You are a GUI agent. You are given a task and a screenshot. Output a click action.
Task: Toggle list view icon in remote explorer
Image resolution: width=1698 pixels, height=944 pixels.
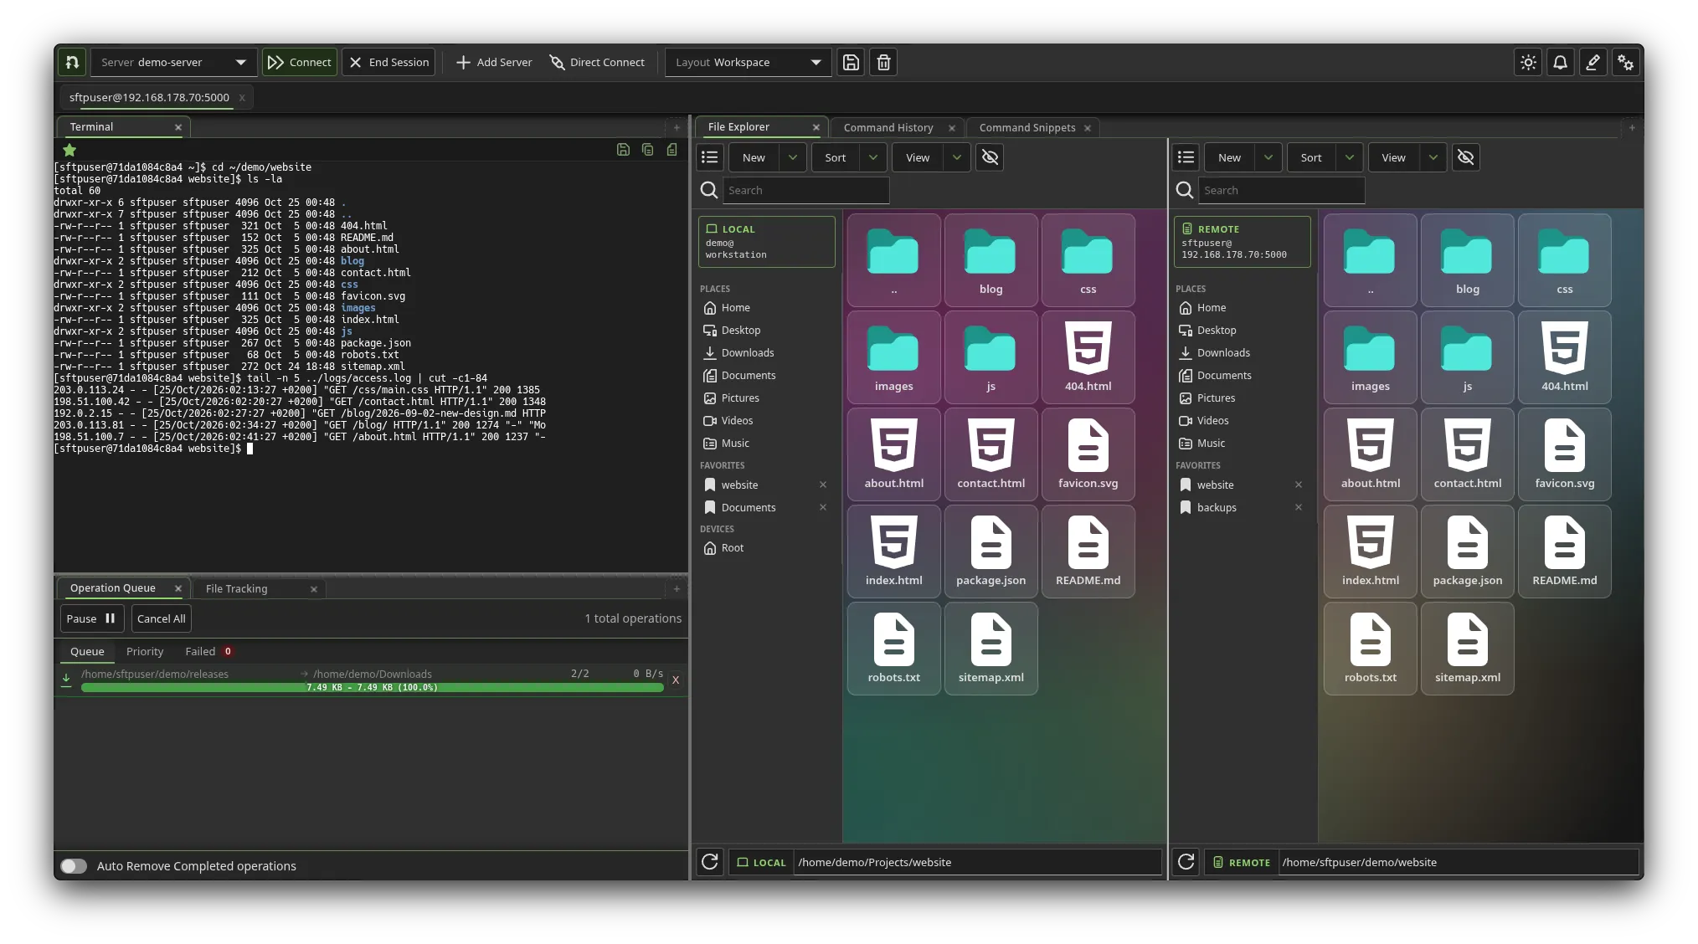point(1186,157)
